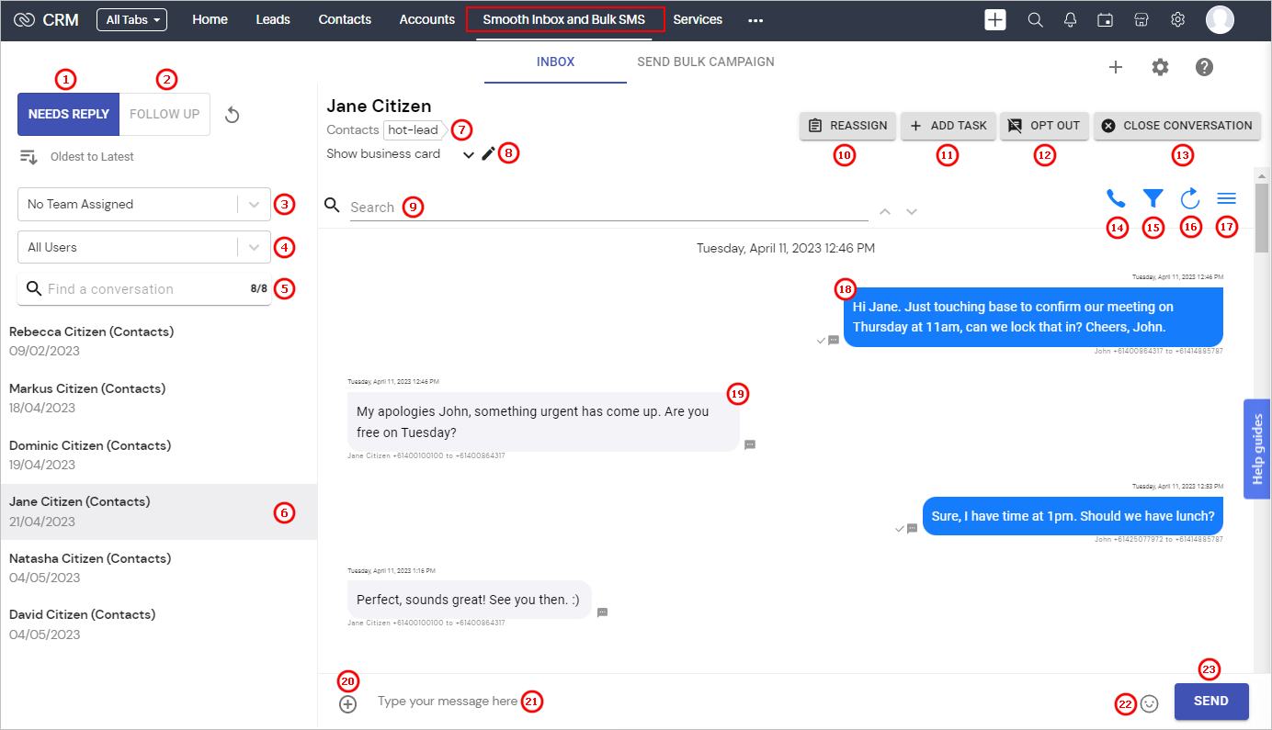Viewport: 1272px width, 730px height.
Task: Open Markus Citizen (Contacts) conversation
Action: pyautogui.click(x=159, y=398)
